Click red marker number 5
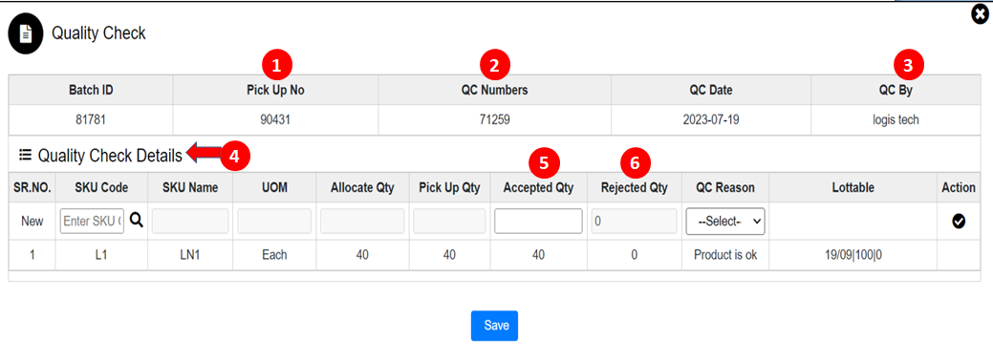The width and height of the screenshot is (993, 362). [544, 163]
